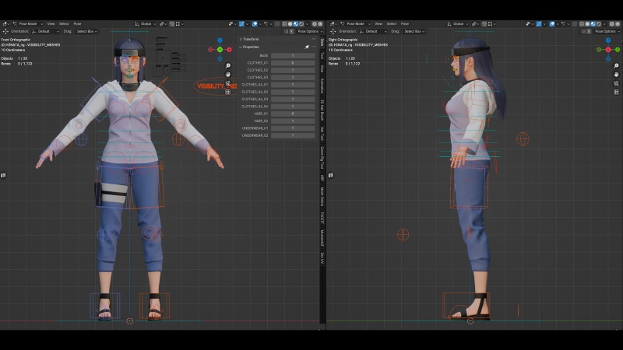Adjust the CLOTHES_01 property value slider
Viewport: 623px width, 350px height.
292,63
